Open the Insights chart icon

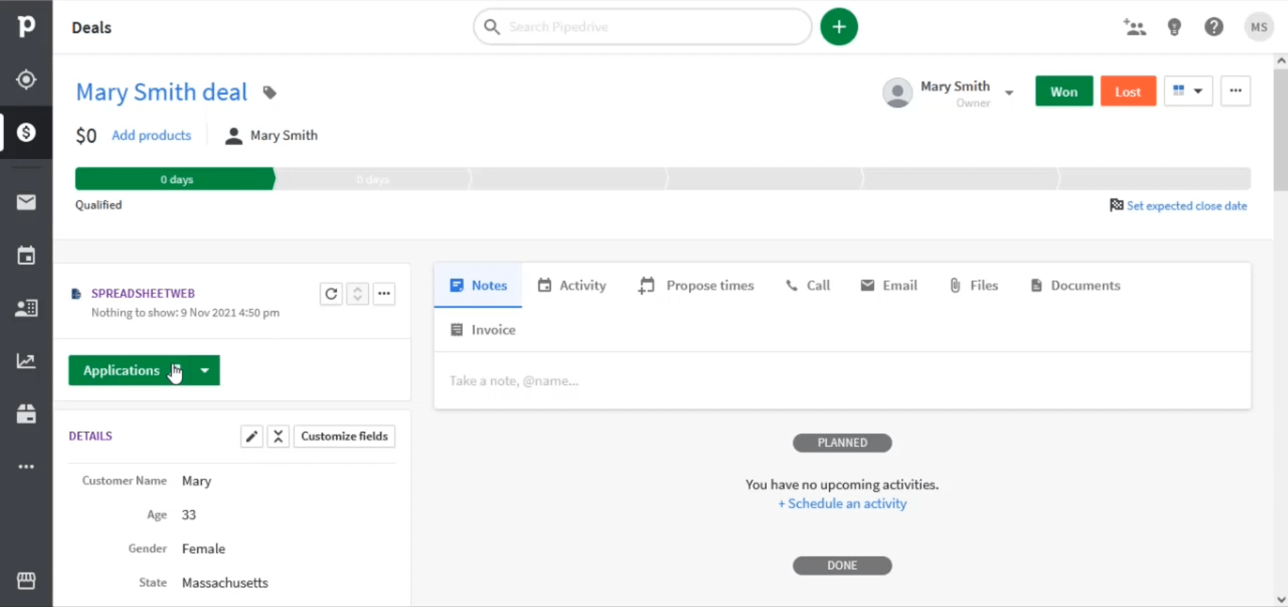tap(26, 361)
